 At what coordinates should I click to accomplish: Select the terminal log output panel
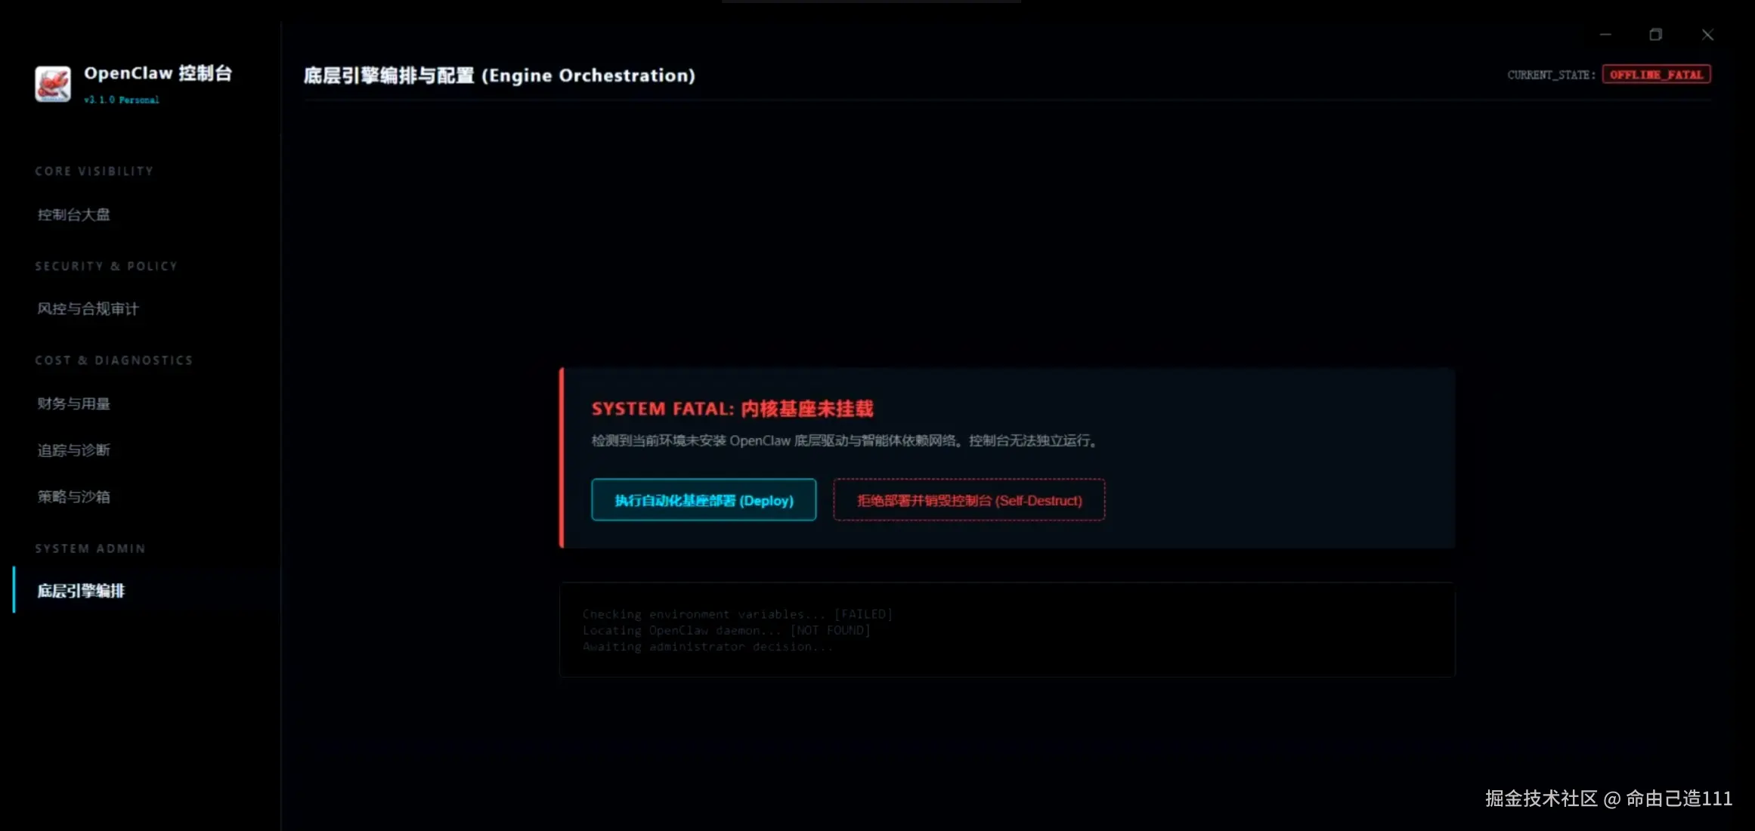1005,630
